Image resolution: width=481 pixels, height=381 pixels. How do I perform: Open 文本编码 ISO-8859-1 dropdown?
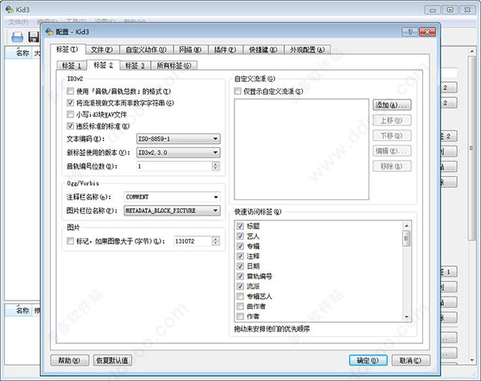click(x=178, y=139)
